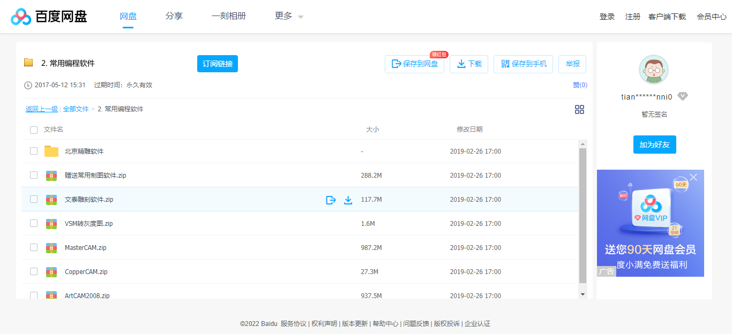Click the 订阅链接 button
This screenshot has width=732, height=334.
(x=217, y=64)
